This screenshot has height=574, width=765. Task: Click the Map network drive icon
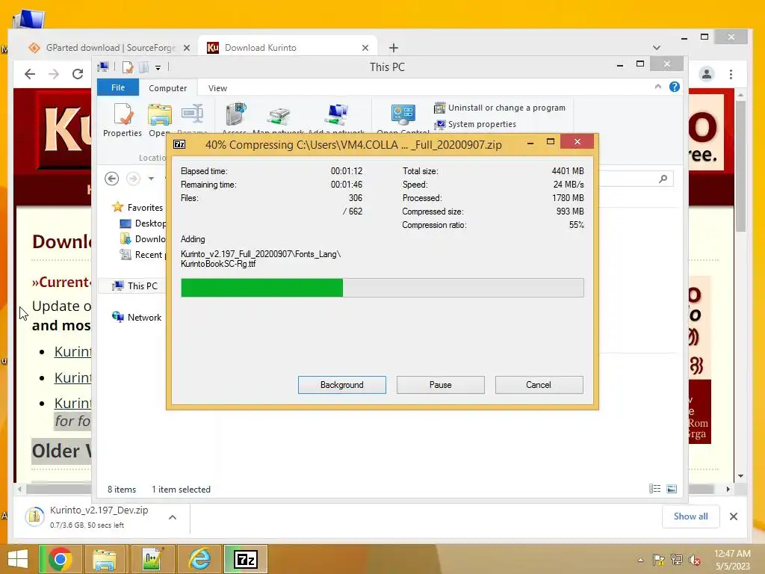pos(279,117)
